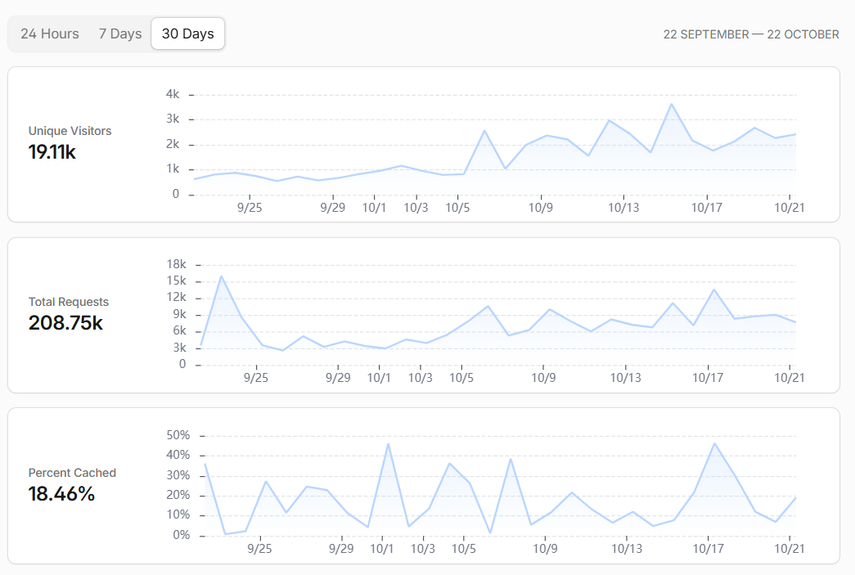Click the 50% label on Percent Cached axis

[178, 435]
